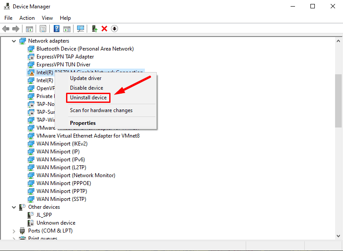The width and height of the screenshot is (343, 251).
Task: Open the View menu
Action: tap(47, 18)
